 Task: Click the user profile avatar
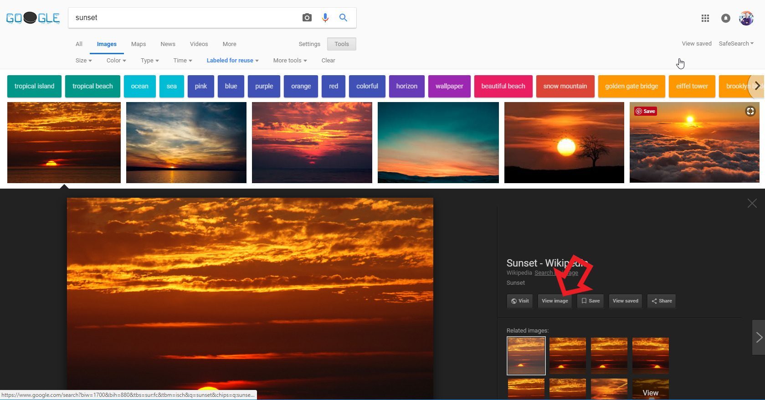tap(746, 18)
